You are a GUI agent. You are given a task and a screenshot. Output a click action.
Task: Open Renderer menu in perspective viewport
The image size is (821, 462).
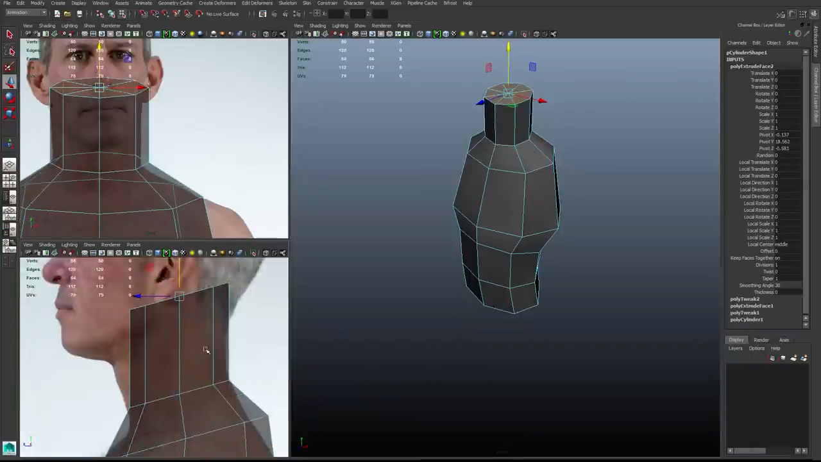[381, 26]
